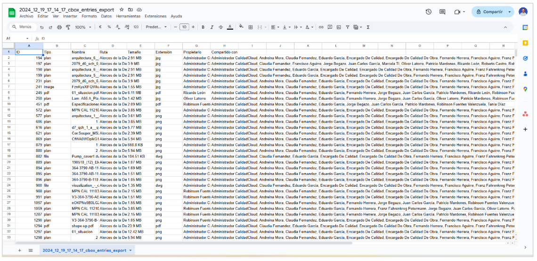The image size is (537, 261).
Task: Open Google Keep in side panel
Action: (x=525, y=43)
